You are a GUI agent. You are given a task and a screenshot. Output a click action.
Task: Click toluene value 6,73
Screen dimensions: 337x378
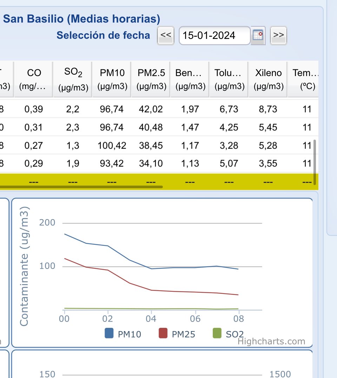[229, 109]
